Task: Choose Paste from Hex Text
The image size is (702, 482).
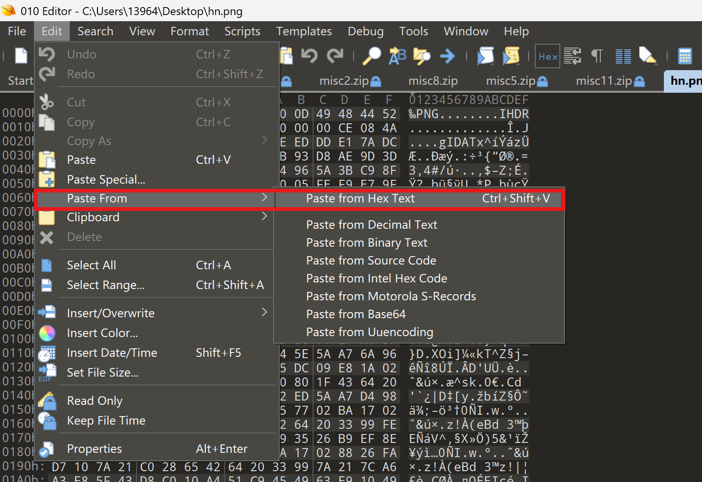Action: pyautogui.click(x=420, y=198)
